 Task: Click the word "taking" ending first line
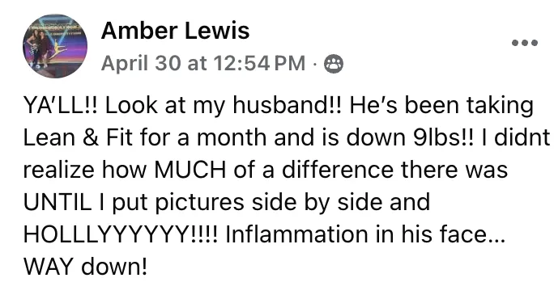click(501, 106)
